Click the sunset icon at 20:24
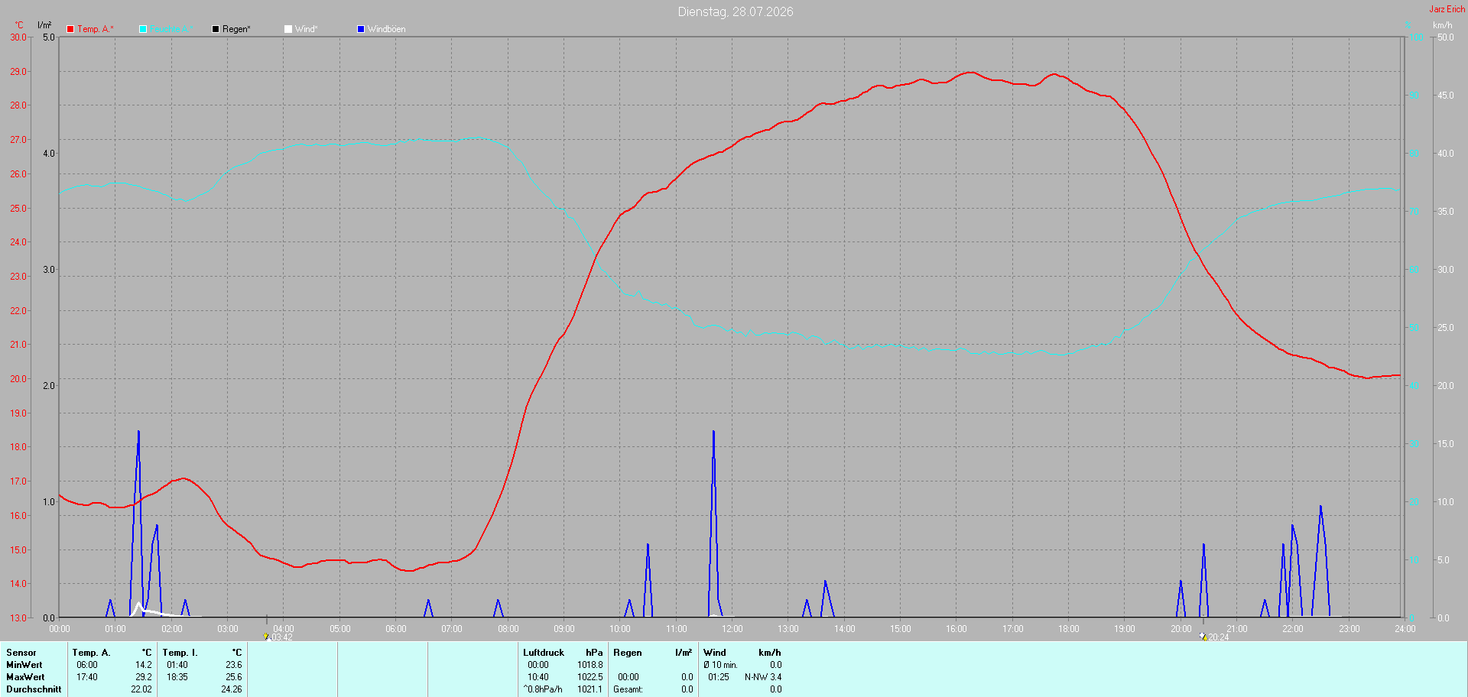The height and width of the screenshot is (697, 1468). 1203,637
